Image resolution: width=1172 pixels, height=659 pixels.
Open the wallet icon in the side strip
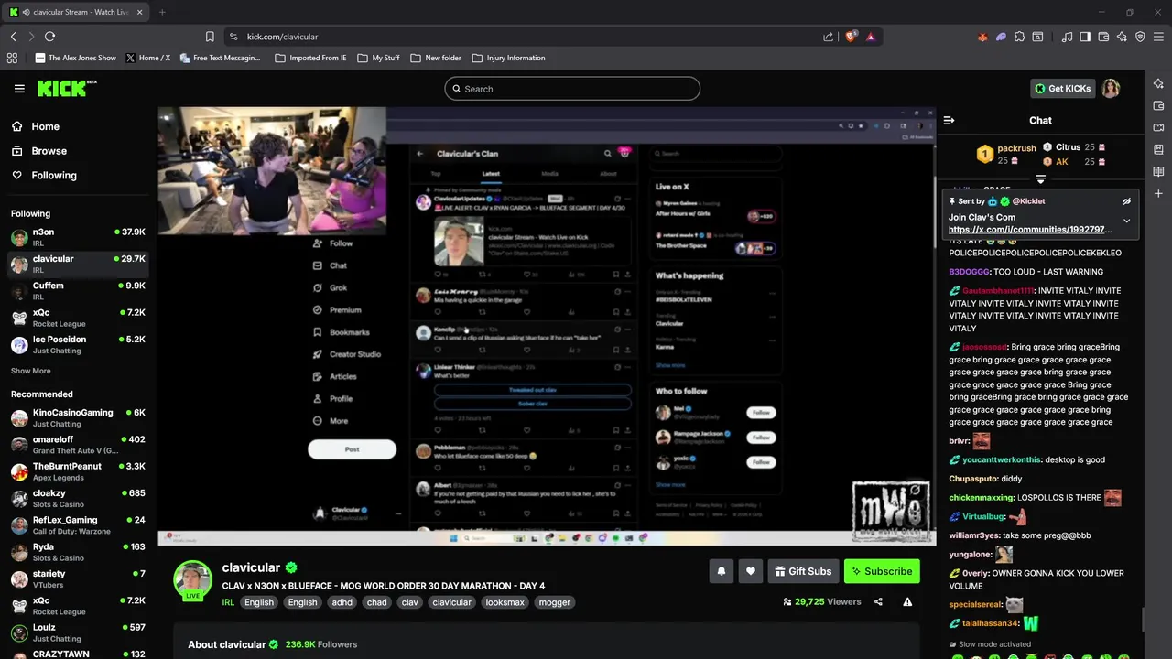[1158, 105]
